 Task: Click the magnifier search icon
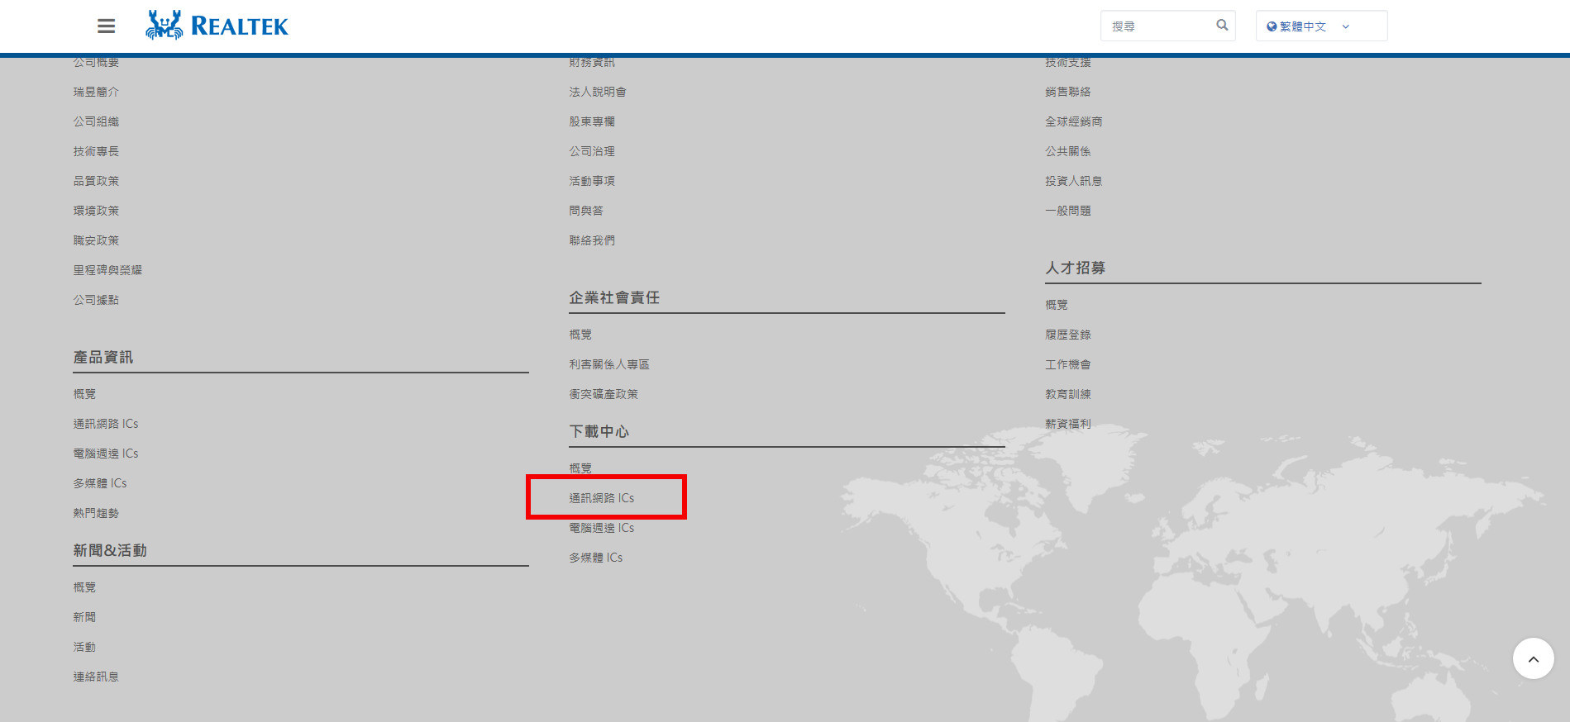click(x=1221, y=26)
